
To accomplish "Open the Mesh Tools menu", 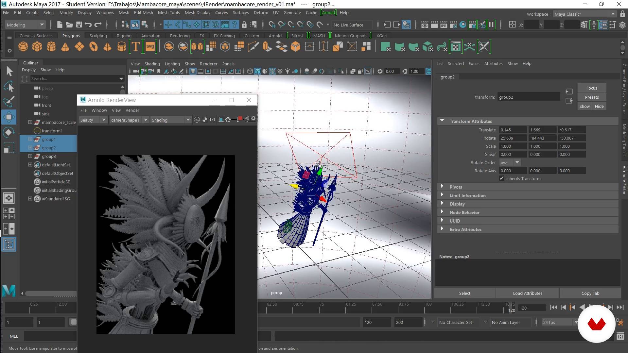I will (x=168, y=12).
